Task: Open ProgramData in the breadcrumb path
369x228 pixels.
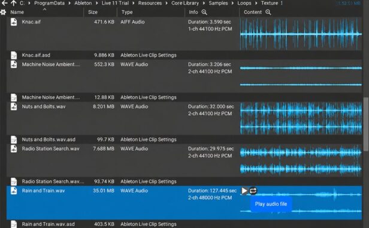Action: pos(49,3)
